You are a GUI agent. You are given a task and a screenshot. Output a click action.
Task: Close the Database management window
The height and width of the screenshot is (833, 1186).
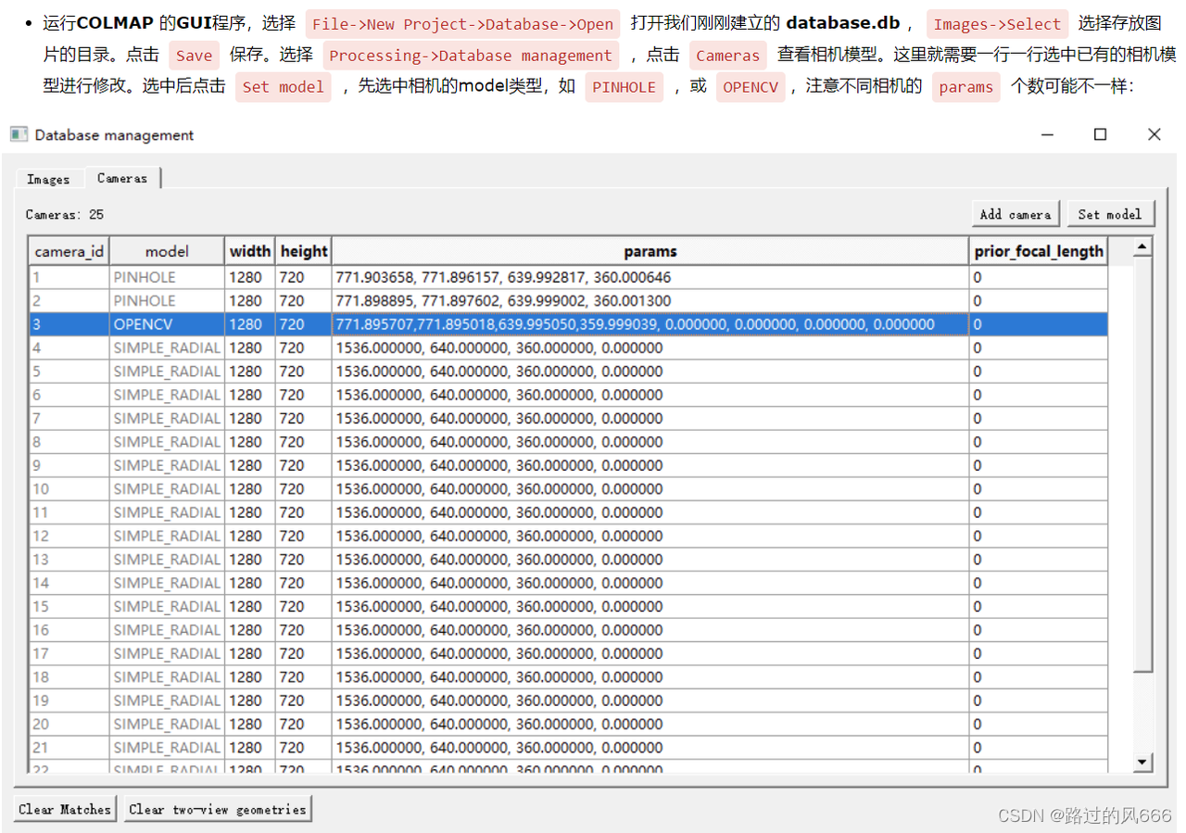click(x=1154, y=134)
